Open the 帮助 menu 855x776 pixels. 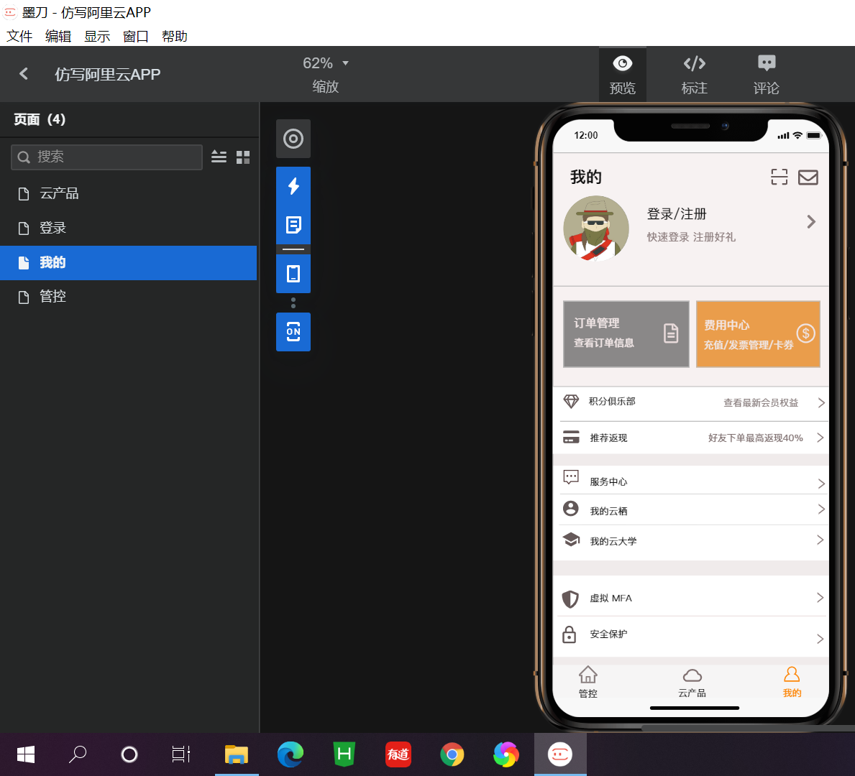[175, 36]
